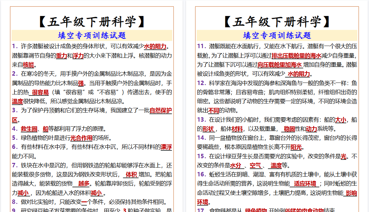369x212 pixels.
Task: Click the red word 核能 in question 1
Action: [29, 65]
